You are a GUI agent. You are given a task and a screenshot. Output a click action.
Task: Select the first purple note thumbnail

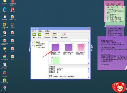pos(56,48)
